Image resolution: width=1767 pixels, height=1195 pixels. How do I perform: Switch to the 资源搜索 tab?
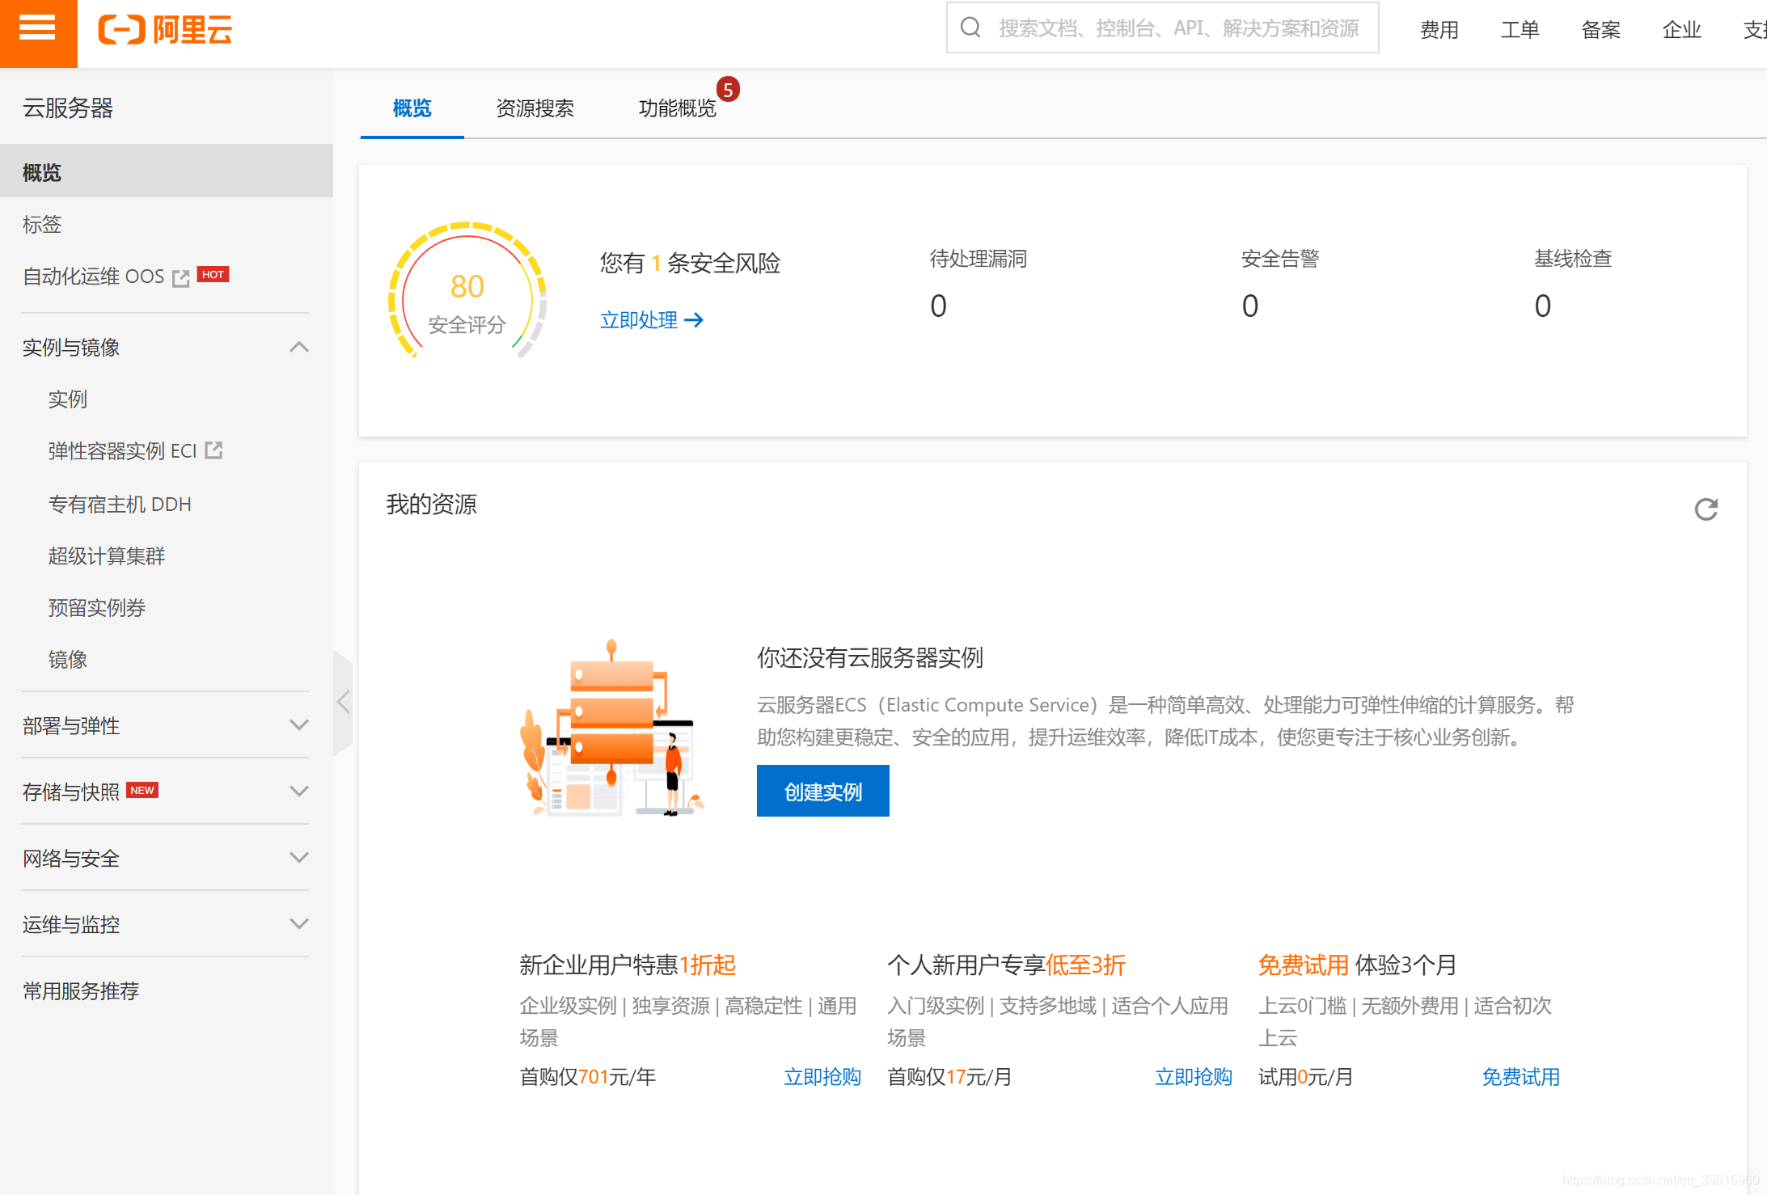coord(535,108)
